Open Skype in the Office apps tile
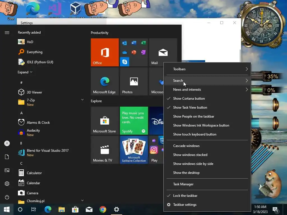287x215 pixels. pyautogui.click(x=125, y=62)
